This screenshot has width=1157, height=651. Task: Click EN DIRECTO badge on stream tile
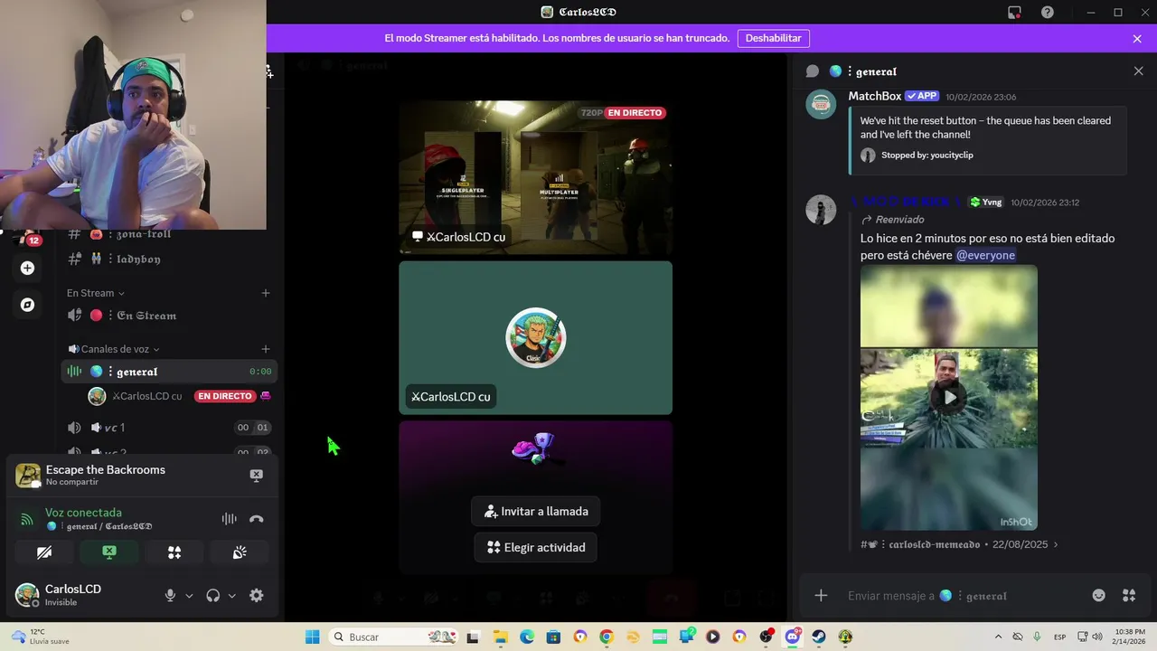tap(635, 113)
